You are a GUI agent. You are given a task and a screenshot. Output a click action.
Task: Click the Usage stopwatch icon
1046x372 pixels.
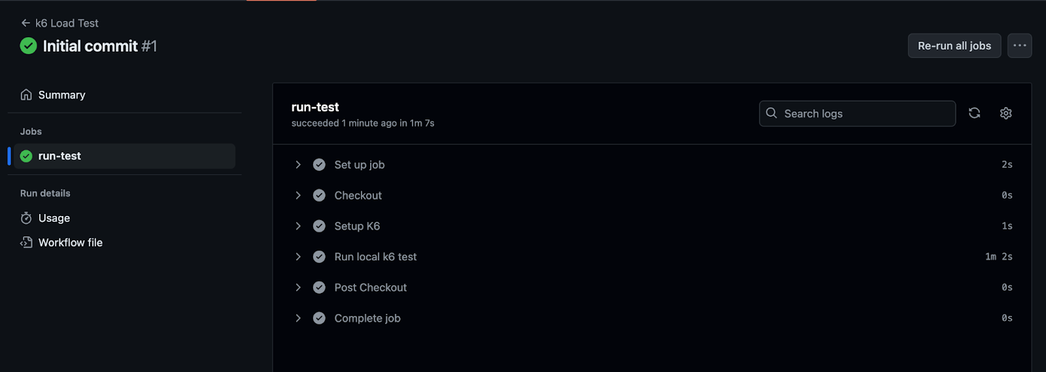tap(26, 218)
